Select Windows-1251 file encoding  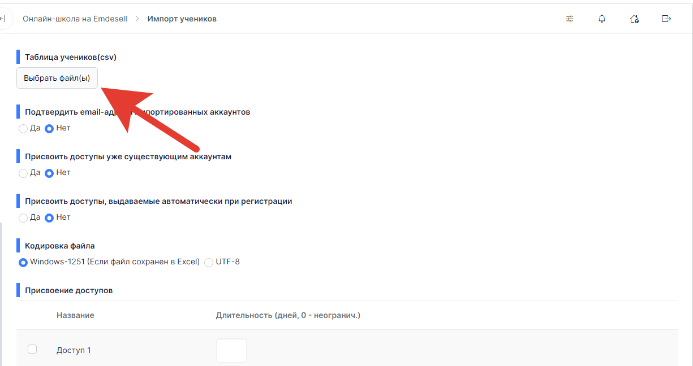pos(23,262)
